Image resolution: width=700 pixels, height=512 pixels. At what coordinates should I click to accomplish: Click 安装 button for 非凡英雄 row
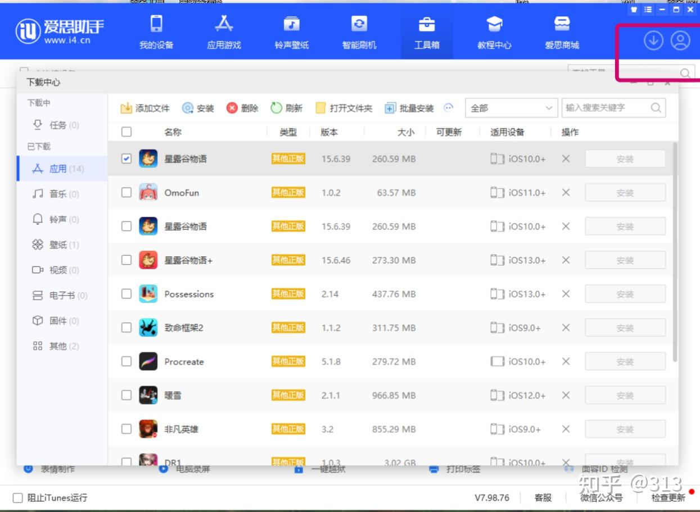[x=625, y=429]
